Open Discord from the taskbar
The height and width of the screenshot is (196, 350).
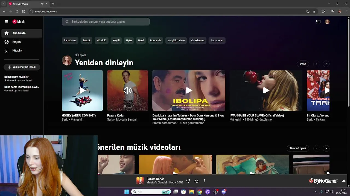click(x=224, y=192)
